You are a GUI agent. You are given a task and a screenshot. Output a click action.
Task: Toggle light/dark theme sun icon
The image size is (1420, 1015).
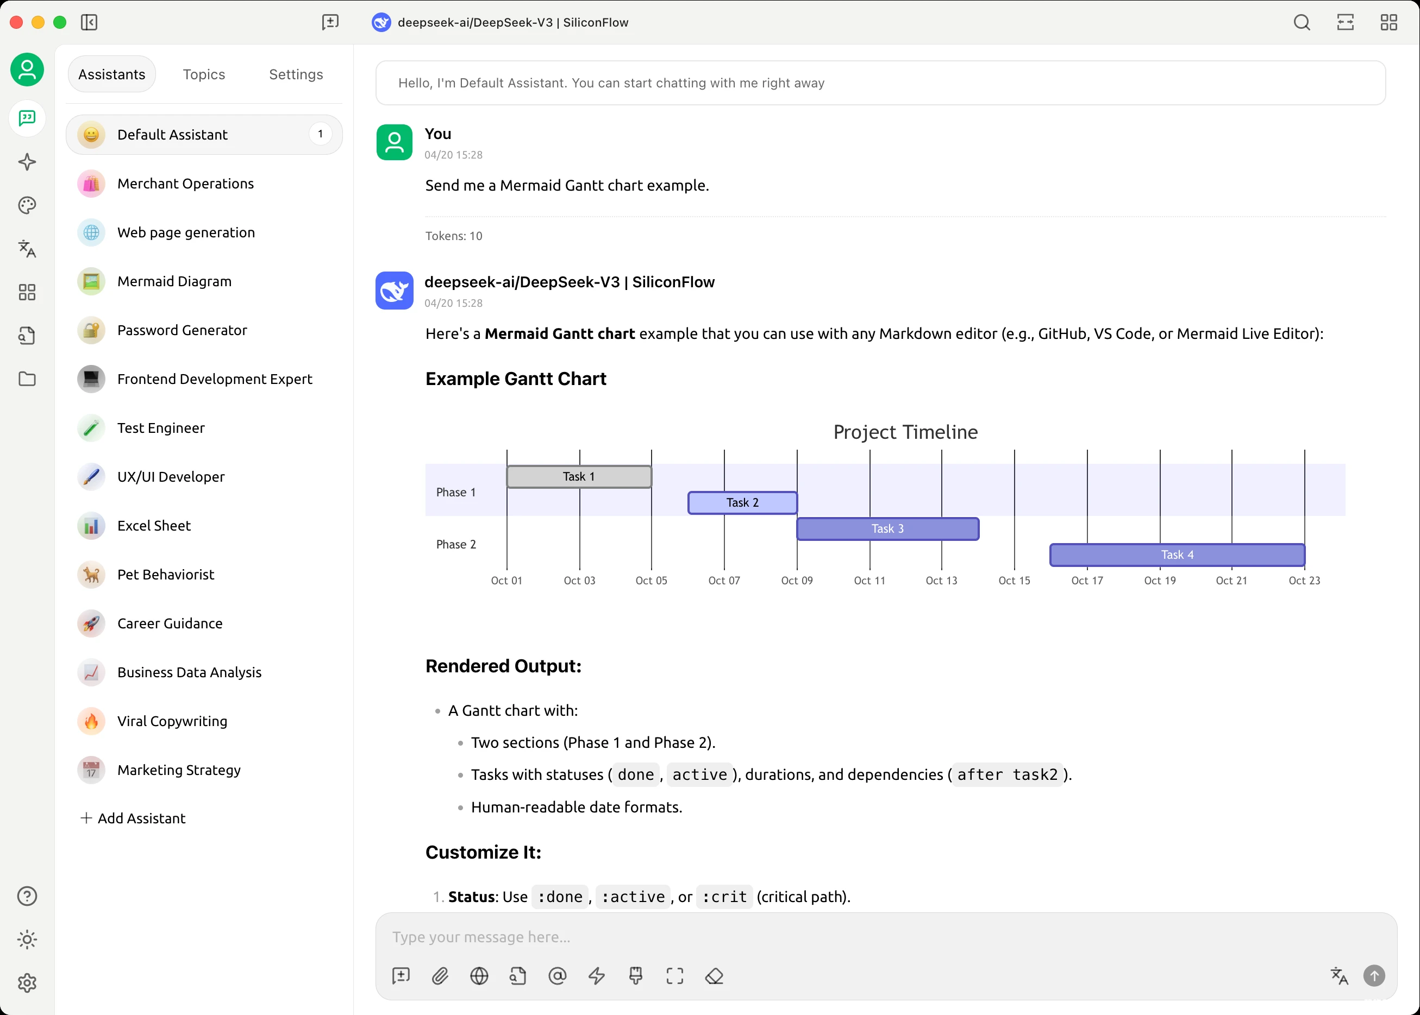pos(27,940)
